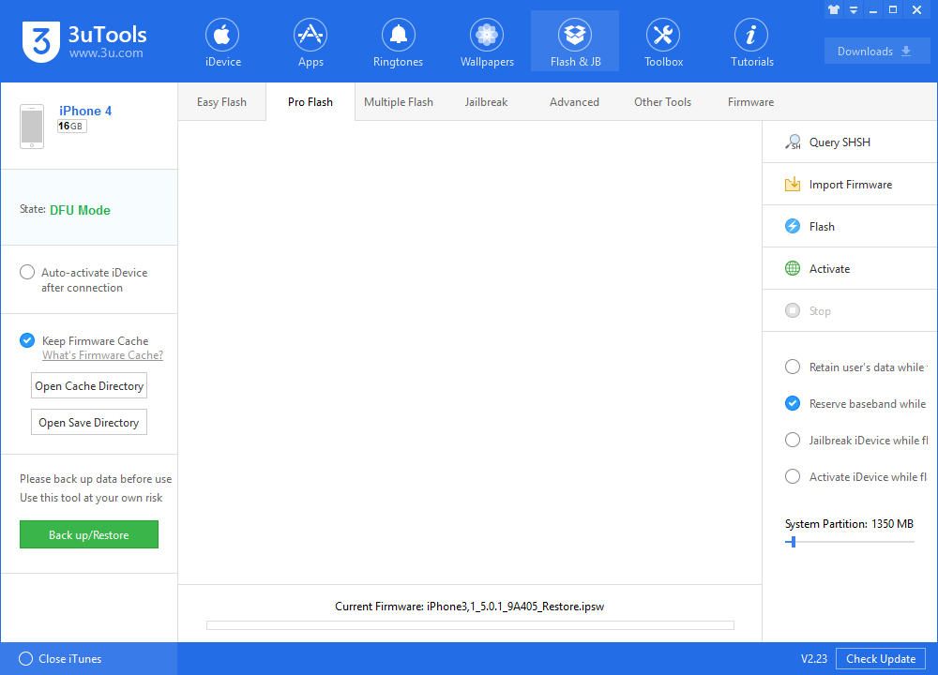938x675 pixels.
Task: Enable Auto-activate iDevice after connection
Action: tap(27, 272)
